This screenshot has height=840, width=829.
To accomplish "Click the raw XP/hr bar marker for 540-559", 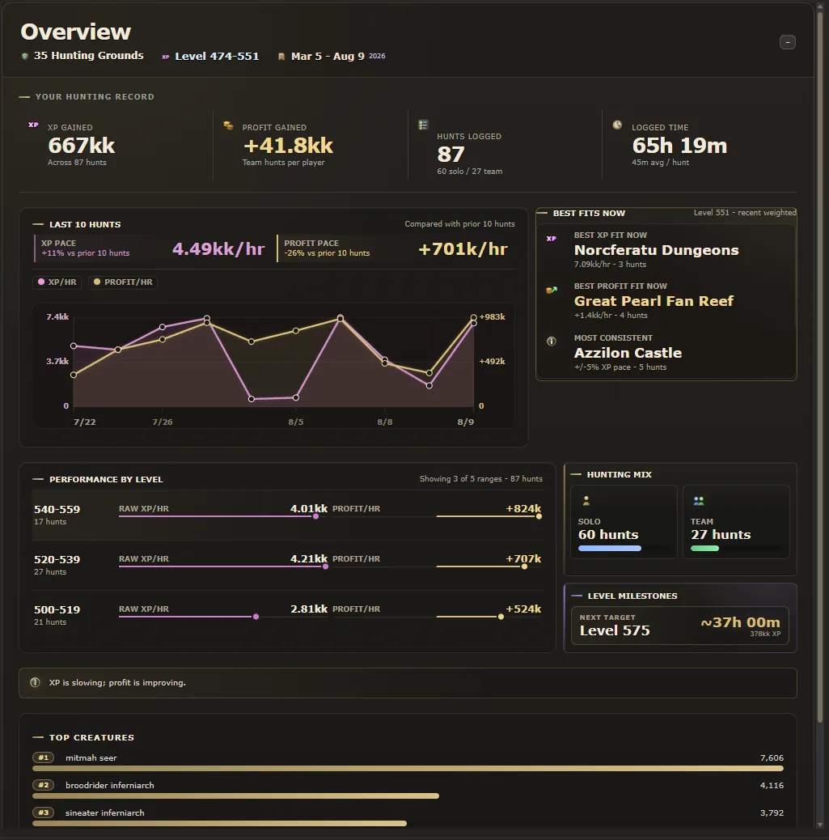I will [315, 516].
